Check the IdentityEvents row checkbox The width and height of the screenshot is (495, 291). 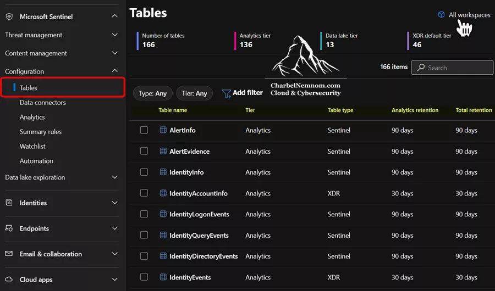click(144, 277)
